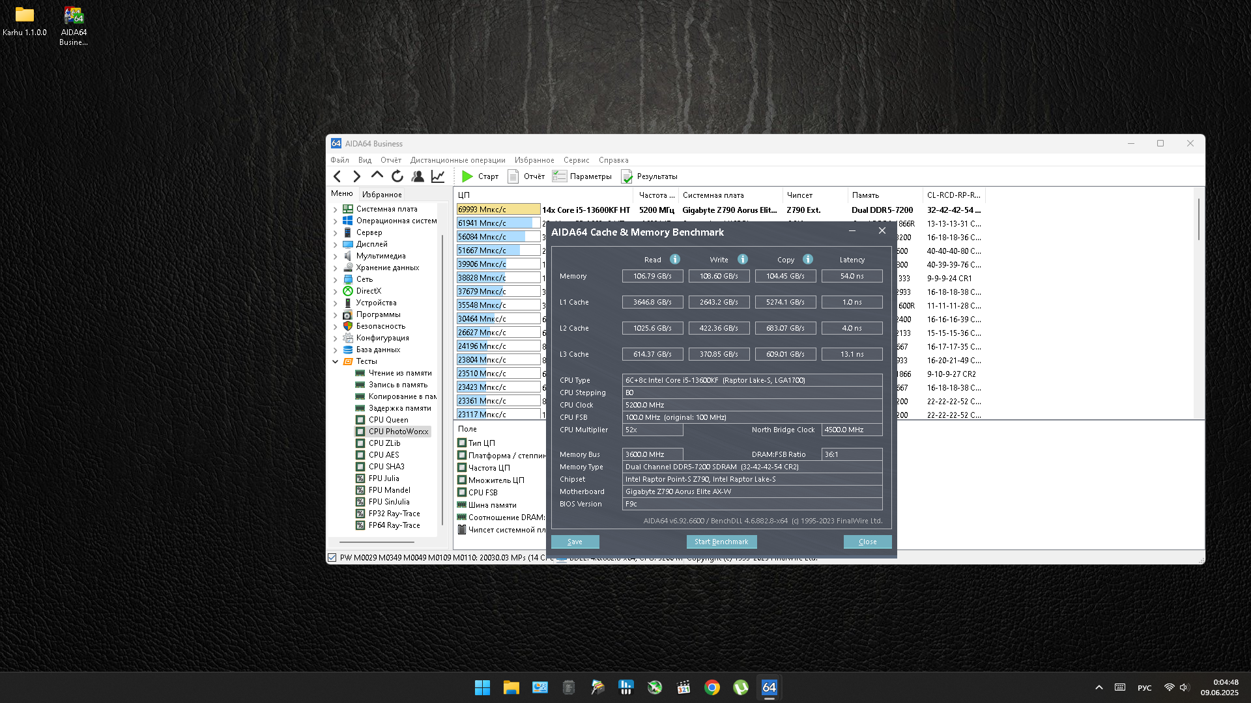Screen dimensions: 1251x703
Task: Expand the Системная плата tree node
Action: pos(336,210)
